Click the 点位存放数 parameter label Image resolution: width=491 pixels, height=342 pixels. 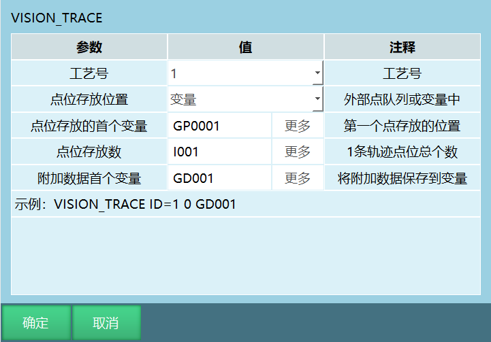(x=89, y=152)
